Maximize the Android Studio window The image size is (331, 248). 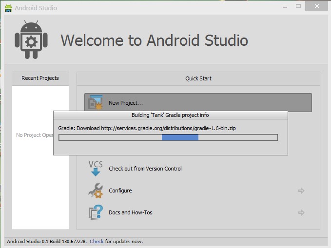[x=298, y=6]
